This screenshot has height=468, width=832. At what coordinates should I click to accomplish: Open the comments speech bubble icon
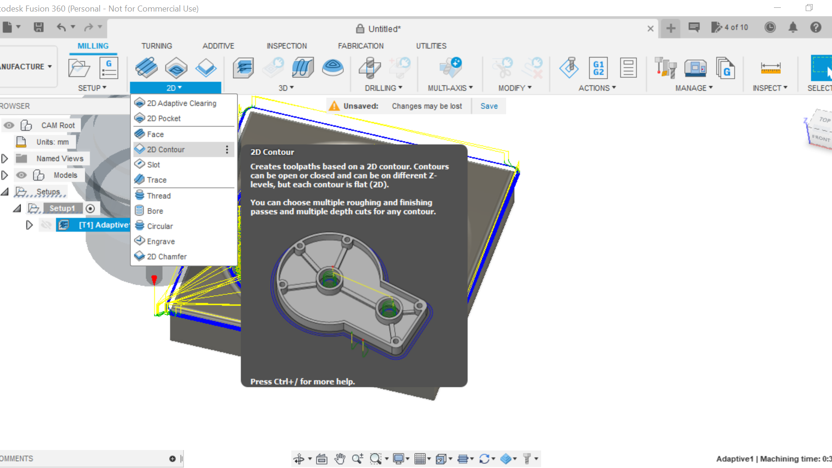pos(694,27)
